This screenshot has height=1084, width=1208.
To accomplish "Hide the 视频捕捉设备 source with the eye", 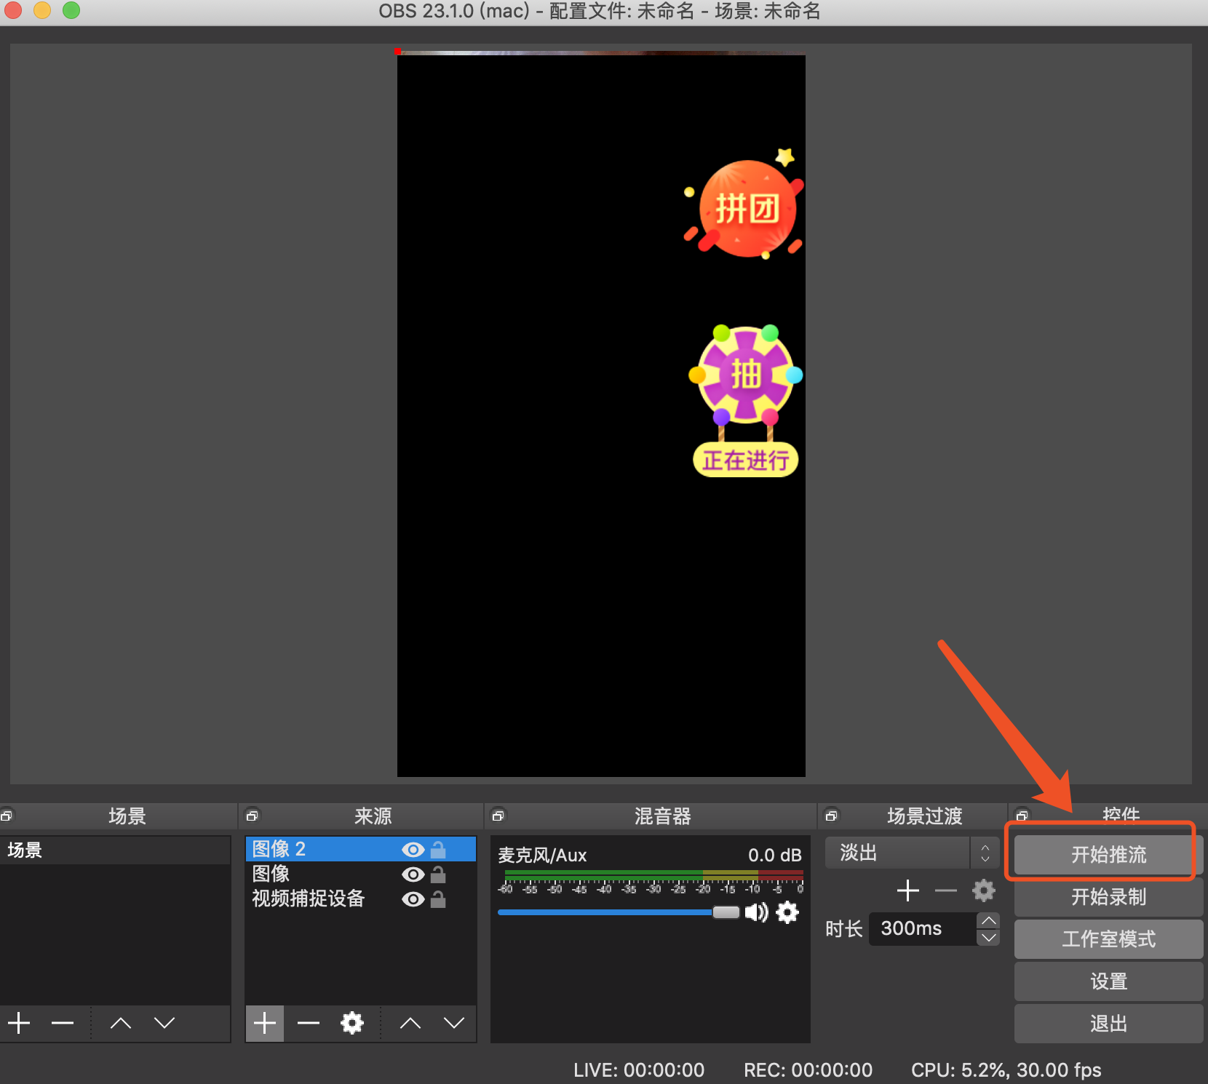I will 413,899.
